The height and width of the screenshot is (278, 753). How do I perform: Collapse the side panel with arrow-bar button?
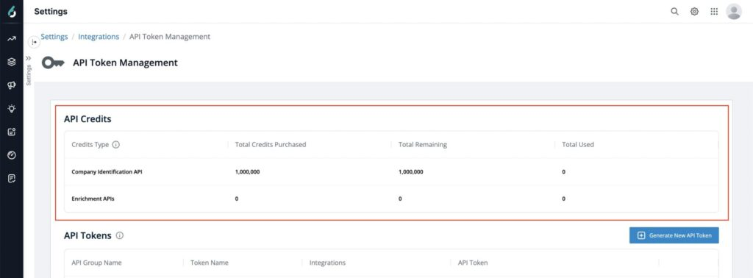pyautogui.click(x=34, y=42)
